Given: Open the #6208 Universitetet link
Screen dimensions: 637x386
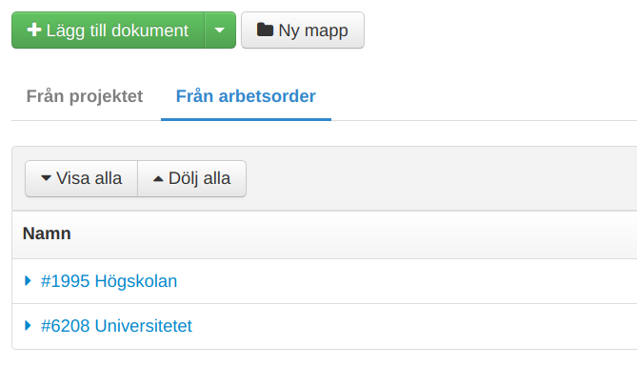Looking at the screenshot, I should click(x=116, y=326).
